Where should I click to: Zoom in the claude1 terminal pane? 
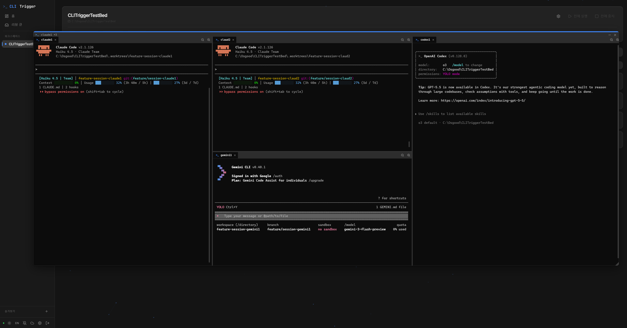pos(209,40)
